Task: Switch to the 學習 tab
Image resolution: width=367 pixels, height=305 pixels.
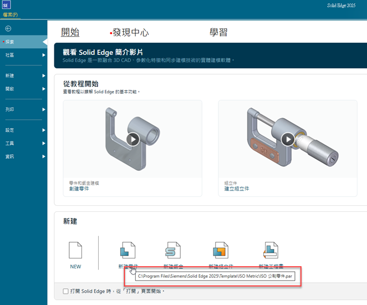Action: [x=218, y=32]
